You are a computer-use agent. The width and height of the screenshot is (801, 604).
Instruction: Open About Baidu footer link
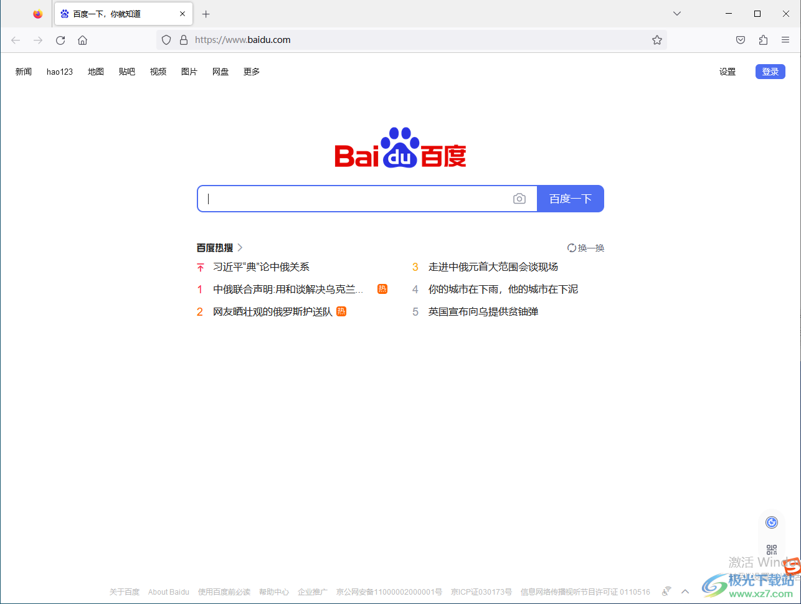tap(169, 592)
